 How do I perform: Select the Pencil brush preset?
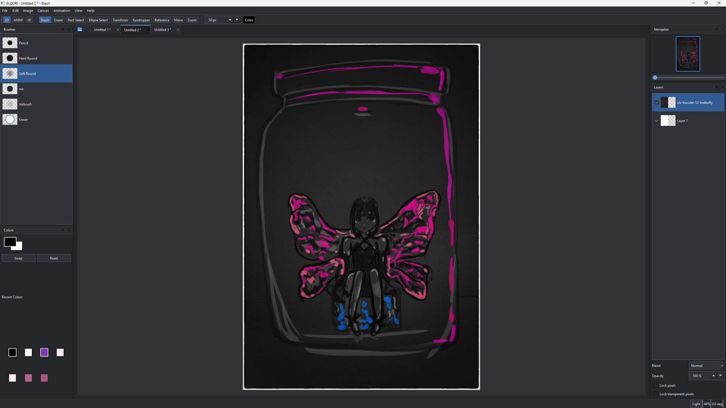coord(36,43)
